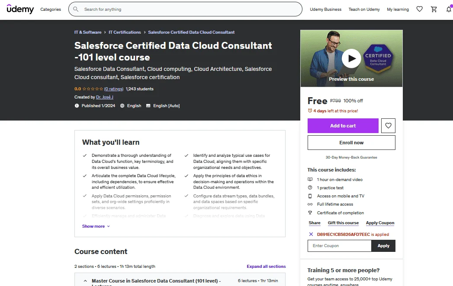453x286 pixels.
Task: Collapse the Master Course section chevron
Action: pyautogui.click(x=85, y=281)
